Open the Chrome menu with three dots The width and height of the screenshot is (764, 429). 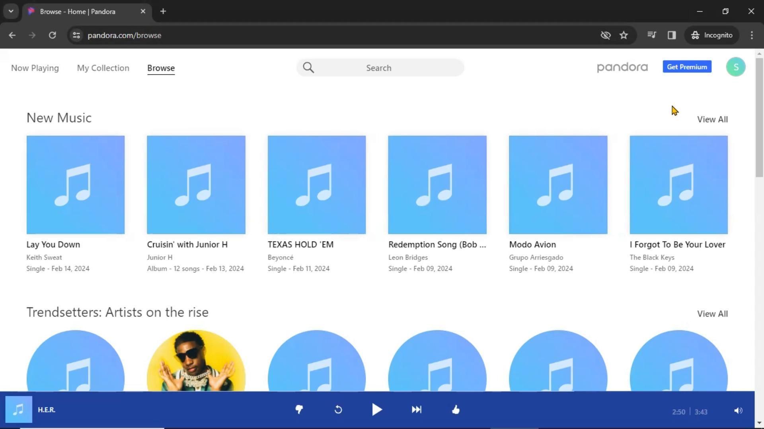[x=752, y=35]
